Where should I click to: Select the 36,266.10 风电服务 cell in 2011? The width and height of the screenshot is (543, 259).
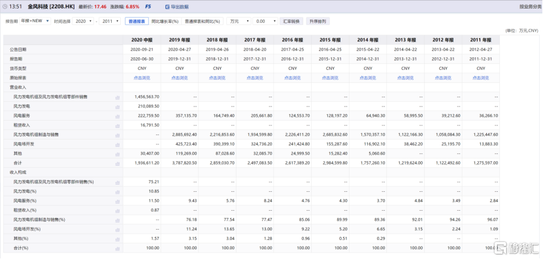point(489,116)
